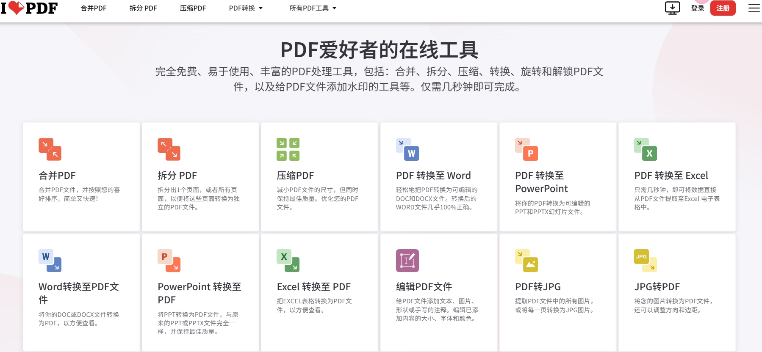Image resolution: width=762 pixels, height=352 pixels.
Task: Click the description '将你的PDF转换为可编辑的PPT和PPTX幻灯片文件'
Action: 552,207
